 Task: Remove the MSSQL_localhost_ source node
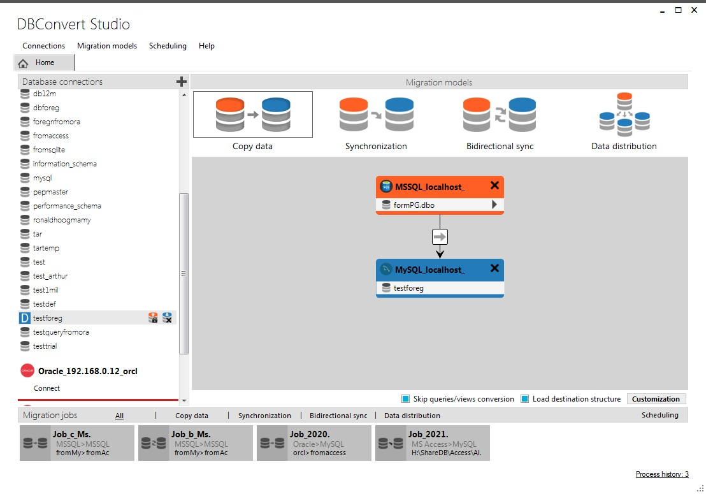494,185
